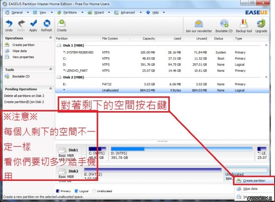This screenshot has height=202, width=275.
Task: Open the General menu
Action: click(x=17, y=12)
